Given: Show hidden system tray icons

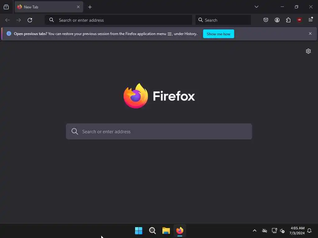Looking at the screenshot, I should coord(255,231).
